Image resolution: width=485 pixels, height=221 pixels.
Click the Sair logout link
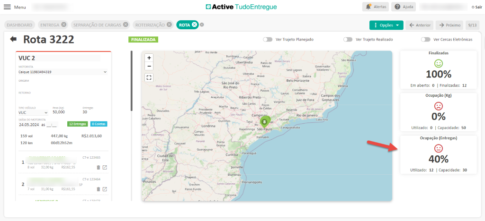476,7
